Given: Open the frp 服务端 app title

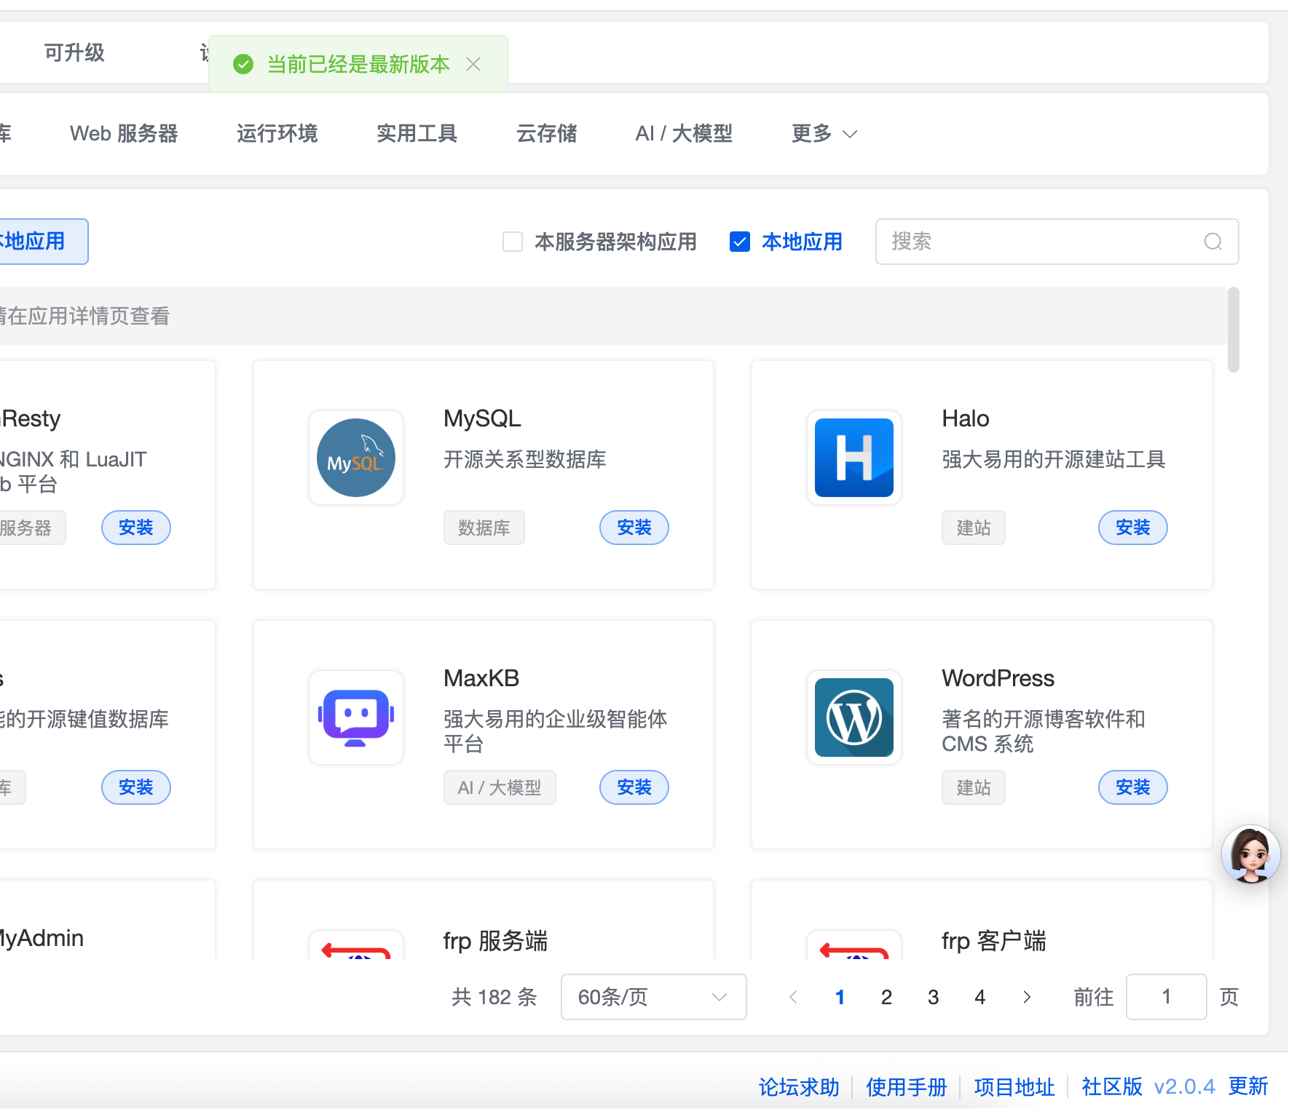Looking at the screenshot, I should (x=495, y=941).
